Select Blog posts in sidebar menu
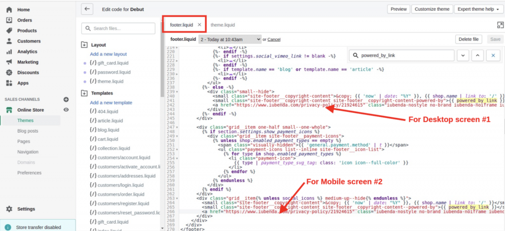 click(x=27, y=131)
